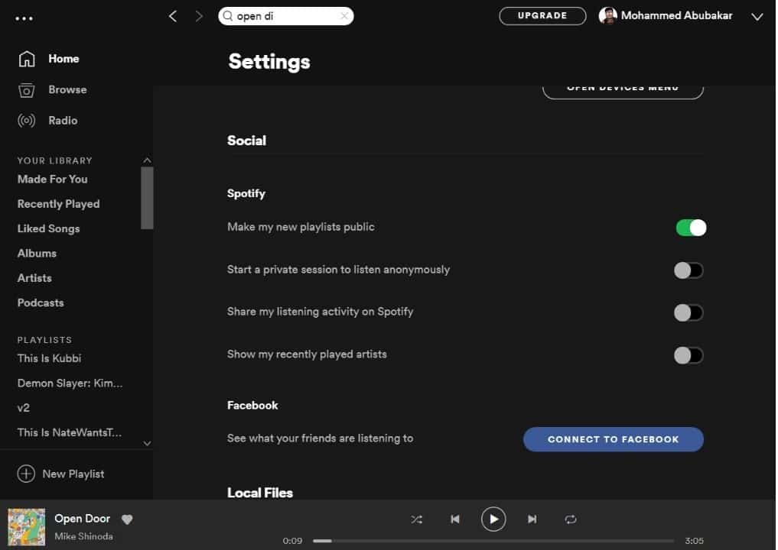Seek using the song progress bar
Image resolution: width=778 pixels, height=550 pixels.
coord(493,541)
